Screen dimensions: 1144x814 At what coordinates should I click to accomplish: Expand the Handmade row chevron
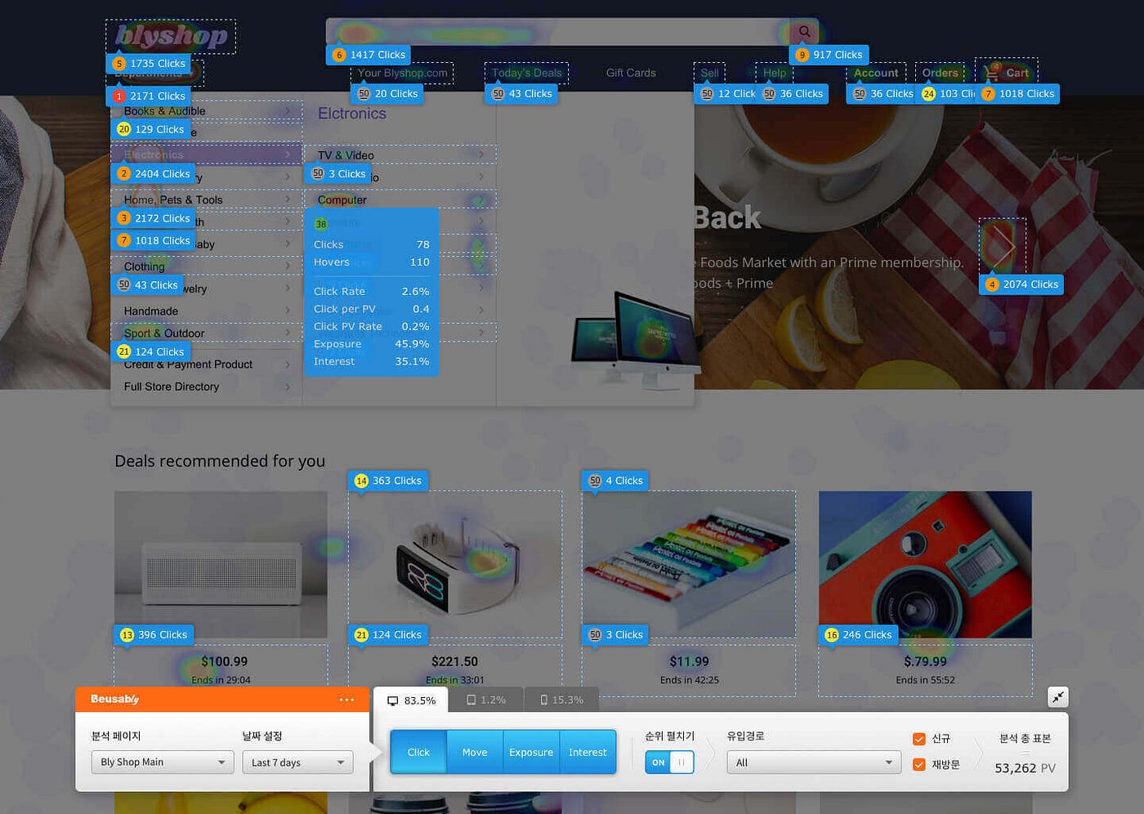(x=288, y=311)
